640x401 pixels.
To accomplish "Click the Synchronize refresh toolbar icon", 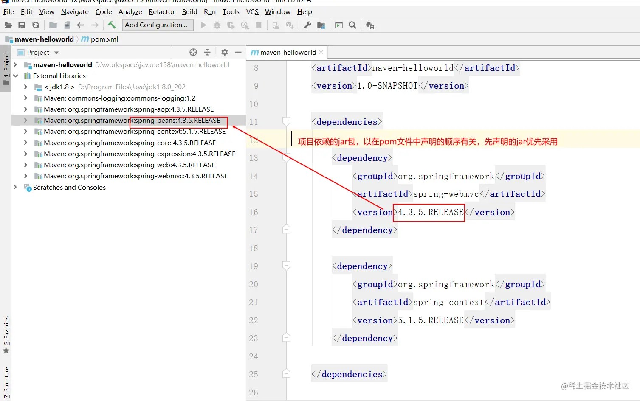I will [36, 25].
